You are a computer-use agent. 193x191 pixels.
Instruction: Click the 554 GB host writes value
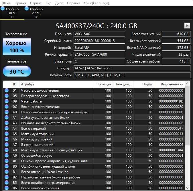coord(176,41)
